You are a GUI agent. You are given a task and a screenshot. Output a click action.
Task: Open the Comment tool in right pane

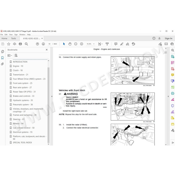coord(172,75)
